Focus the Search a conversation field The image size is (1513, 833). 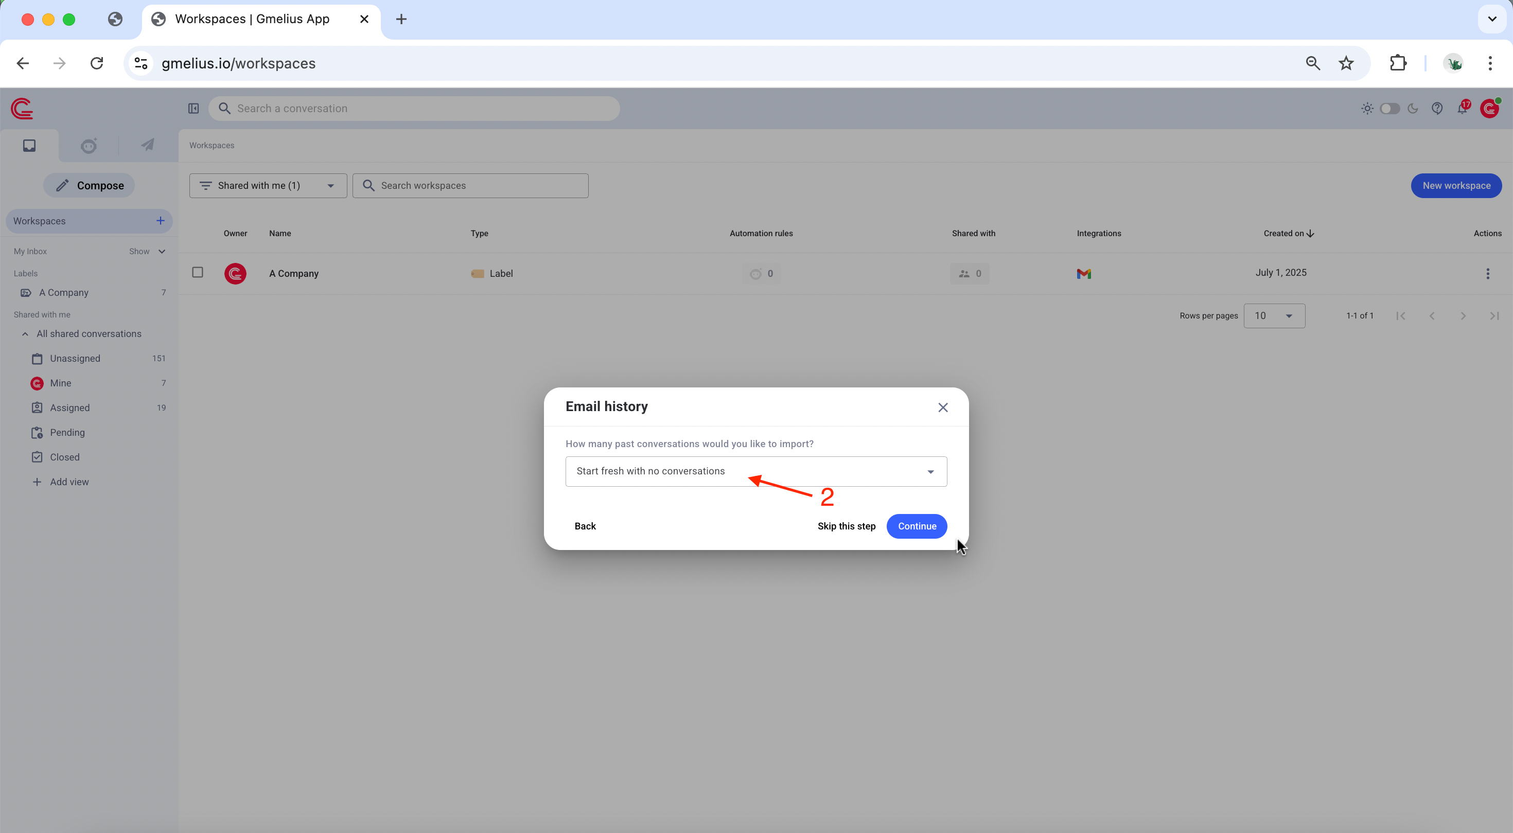(x=414, y=109)
